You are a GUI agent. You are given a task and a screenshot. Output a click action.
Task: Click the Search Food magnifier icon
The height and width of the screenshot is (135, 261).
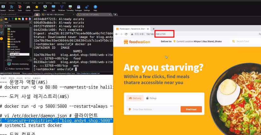(233, 41)
